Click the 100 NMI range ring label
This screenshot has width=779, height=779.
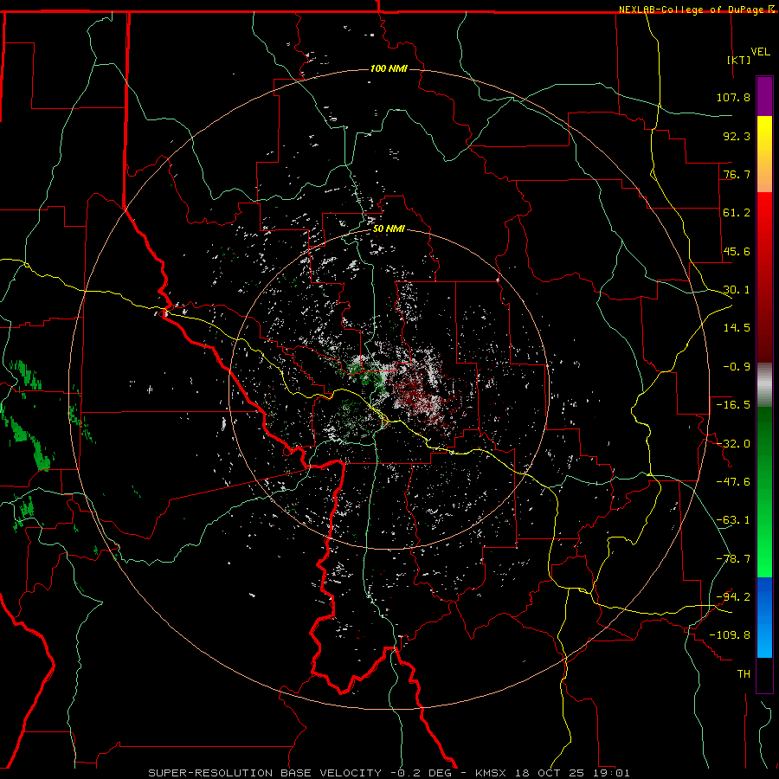click(389, 68)
